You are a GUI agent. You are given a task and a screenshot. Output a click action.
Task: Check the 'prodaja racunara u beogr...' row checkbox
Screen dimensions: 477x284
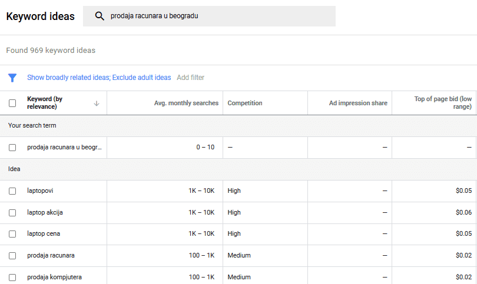tap(12, 148)
